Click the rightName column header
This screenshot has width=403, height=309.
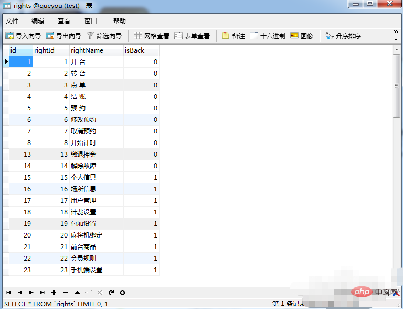click(97, 50)
